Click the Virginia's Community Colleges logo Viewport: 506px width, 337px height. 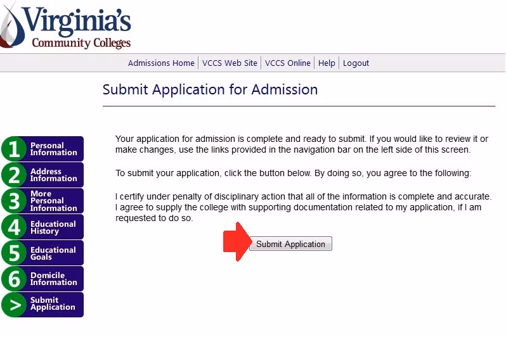pyautogui.click(x=67, y=25)
